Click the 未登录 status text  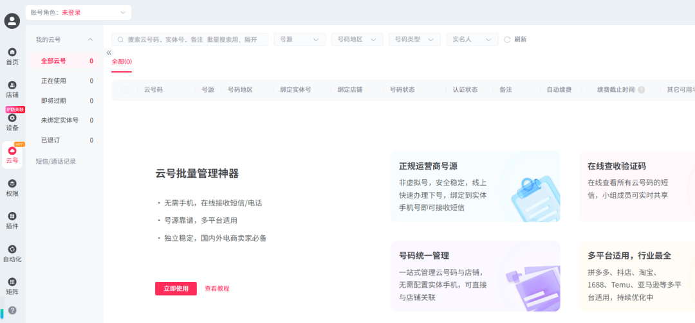point(71,13)
